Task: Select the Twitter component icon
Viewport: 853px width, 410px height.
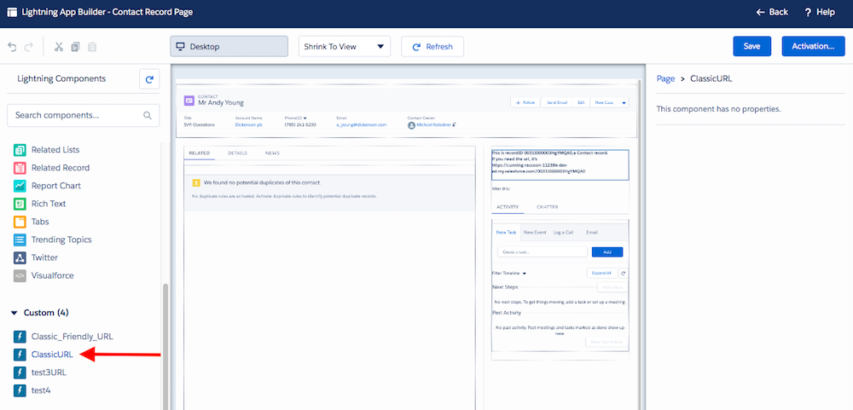Action: click(20, 257)
